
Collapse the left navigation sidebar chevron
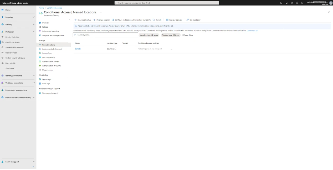coord(33,167)
